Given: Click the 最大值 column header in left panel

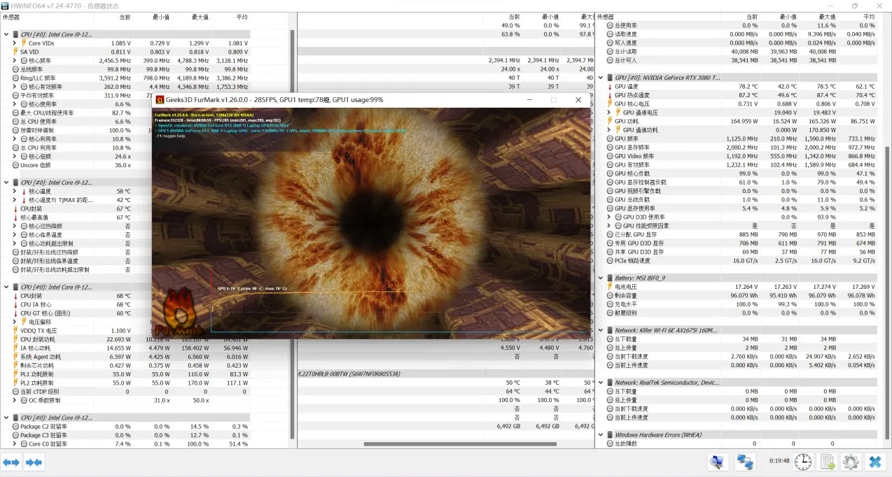Looking at the screenshot, I should (200, 17).
